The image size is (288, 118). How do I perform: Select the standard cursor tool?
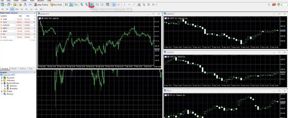[114, 4]
